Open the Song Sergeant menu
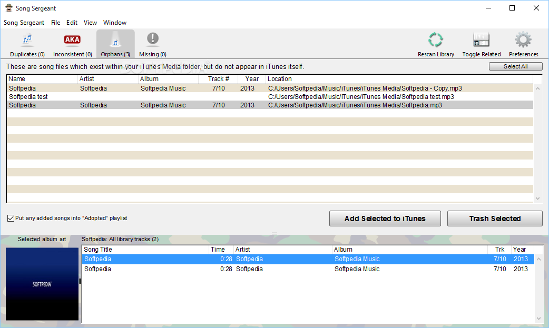 [24, 23]
